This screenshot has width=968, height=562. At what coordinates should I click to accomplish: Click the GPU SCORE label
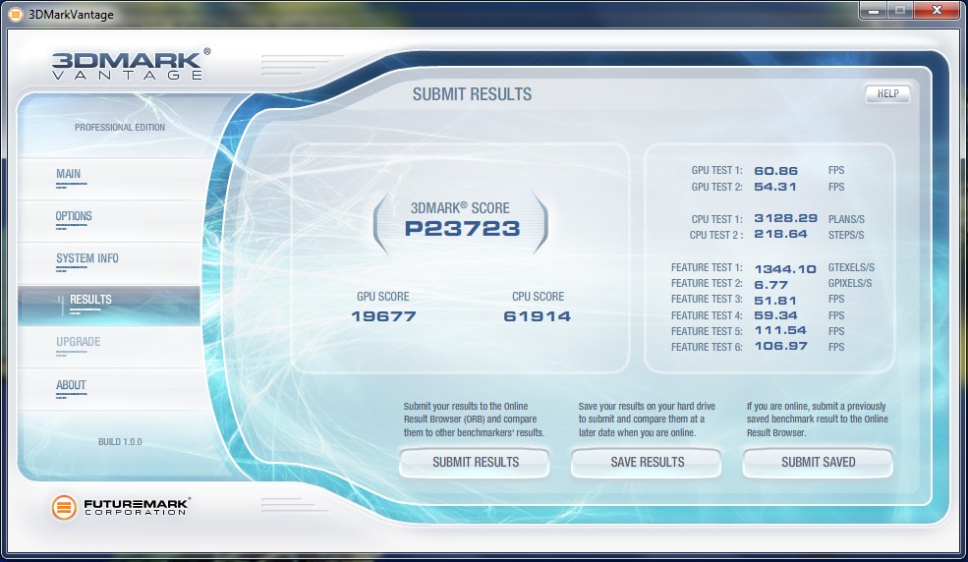pos(382,297)
